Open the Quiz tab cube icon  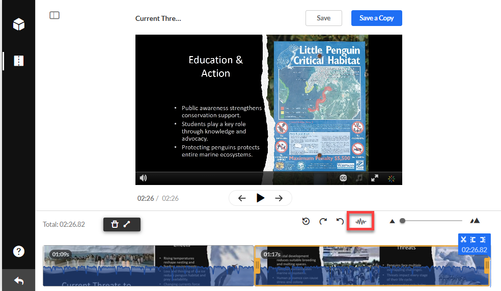click(x=18, y=24)
